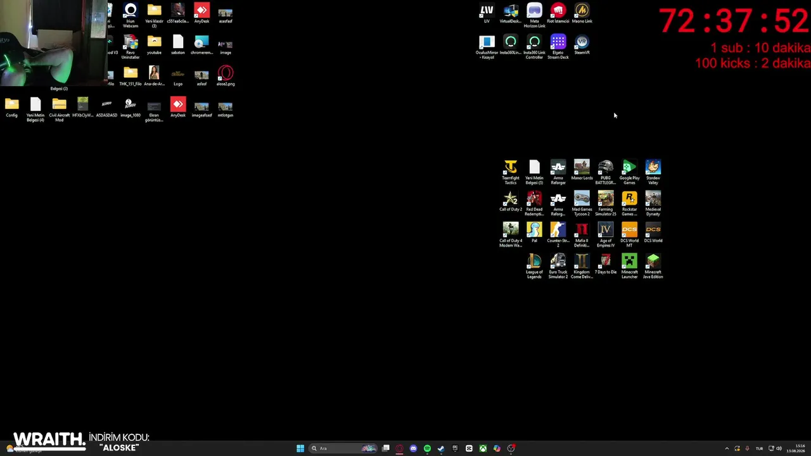
Task: Launch PUBG BATTLEGROUNDS shortcut
Action: point(606,172)
